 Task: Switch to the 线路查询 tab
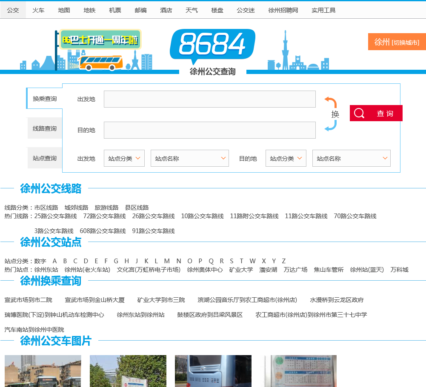point(45,128)
